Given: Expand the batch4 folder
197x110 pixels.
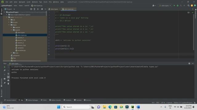Looking at the screenshot, I should [11, 28].
